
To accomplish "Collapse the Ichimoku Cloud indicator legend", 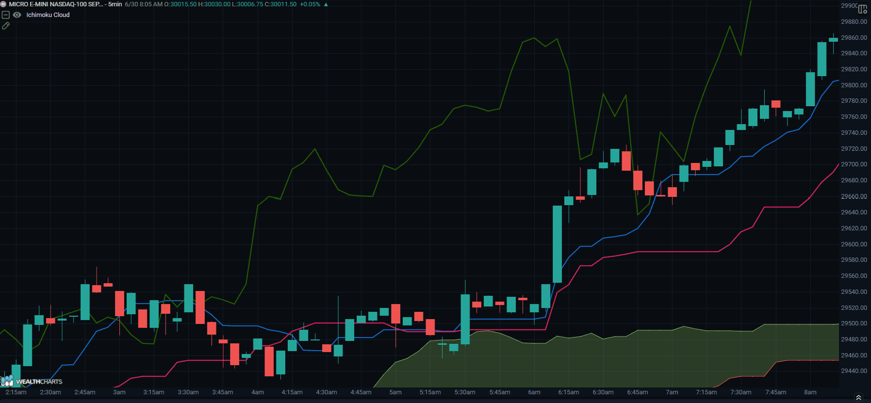I will [6, 15].
